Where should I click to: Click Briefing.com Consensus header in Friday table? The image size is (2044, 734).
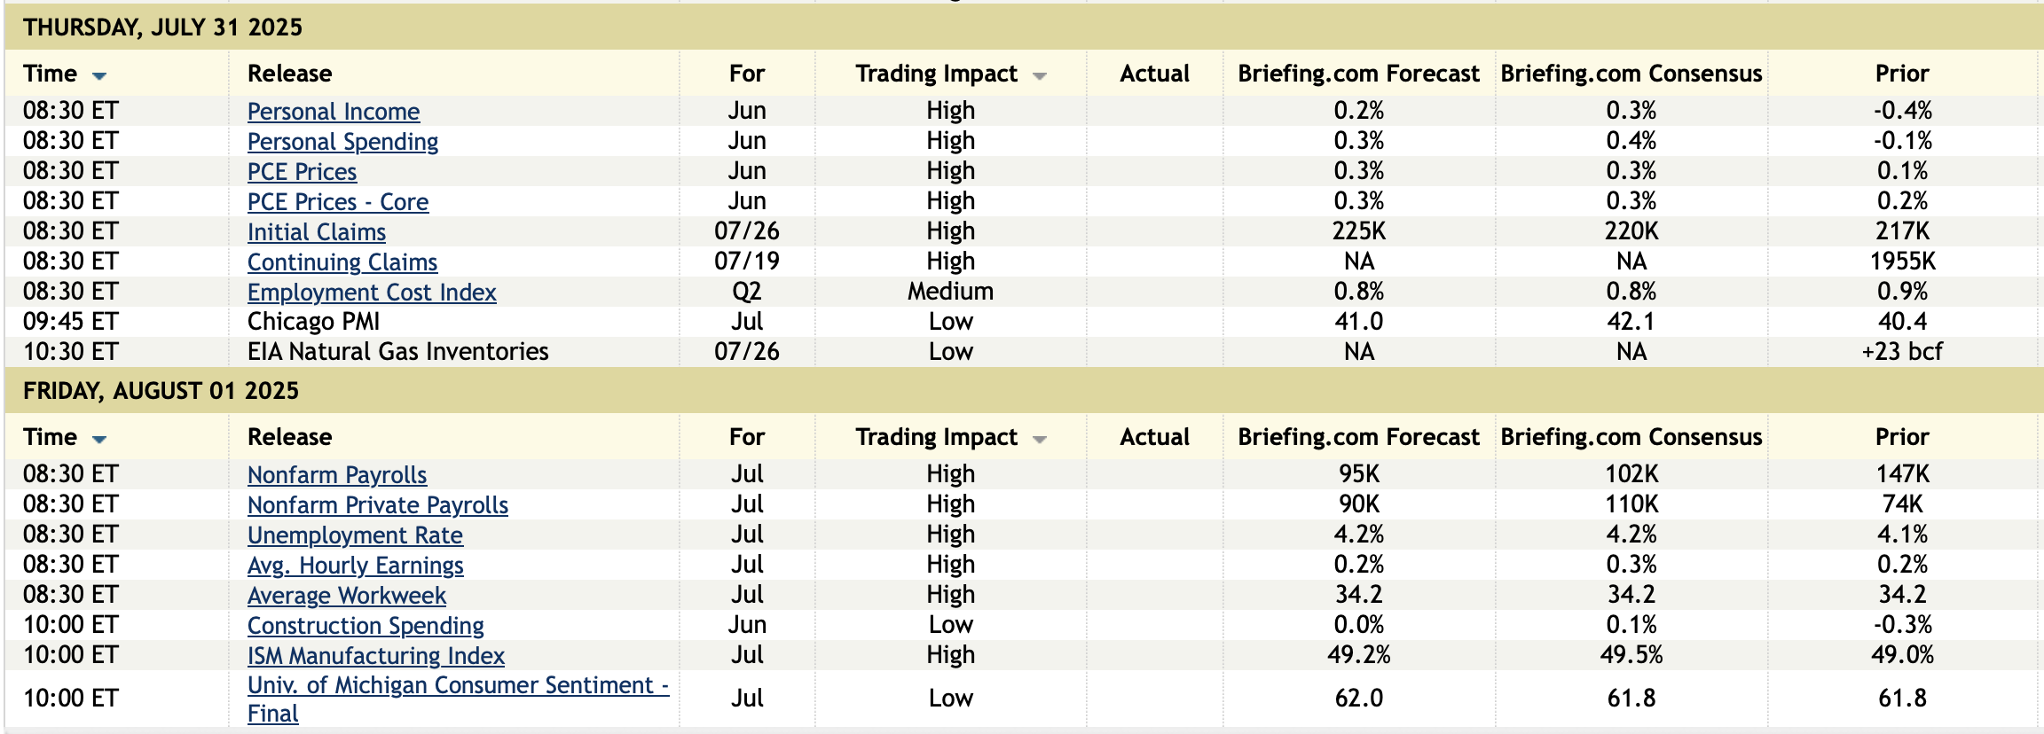pyautogui.click(x=1631, y=437)
